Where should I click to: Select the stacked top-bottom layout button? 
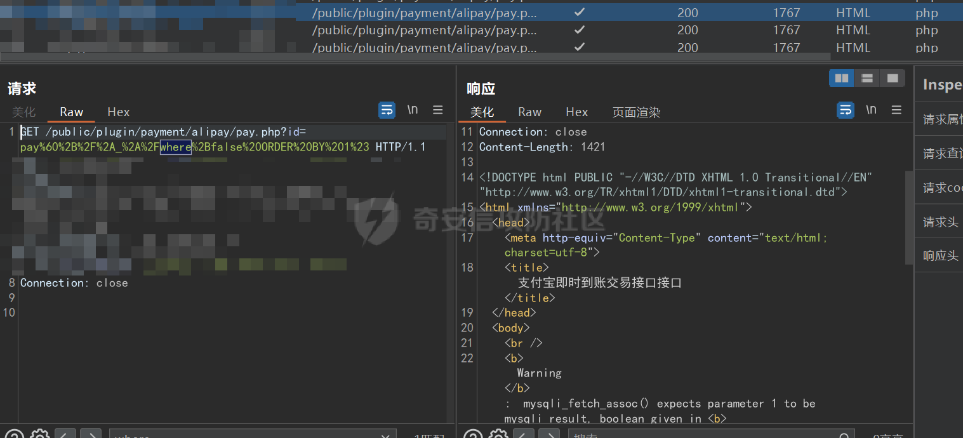867,78
